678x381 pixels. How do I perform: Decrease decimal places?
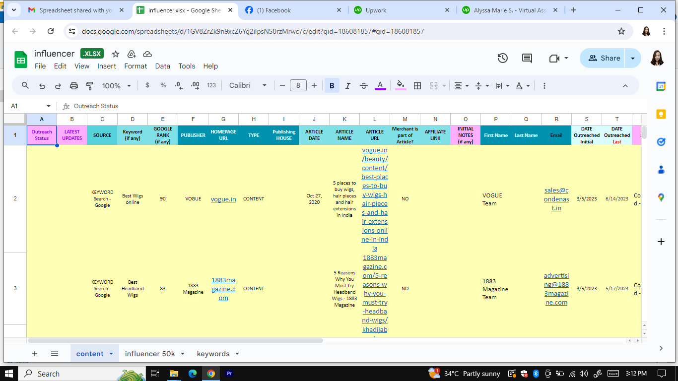179,85
